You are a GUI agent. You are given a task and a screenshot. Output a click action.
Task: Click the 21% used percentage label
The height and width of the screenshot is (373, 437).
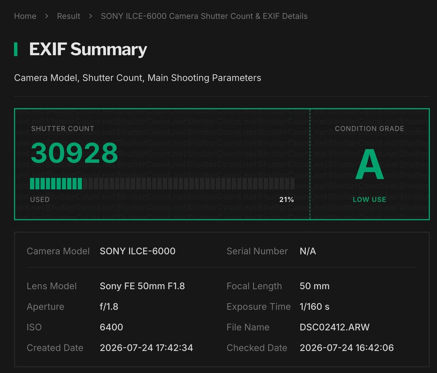point(286,200)
